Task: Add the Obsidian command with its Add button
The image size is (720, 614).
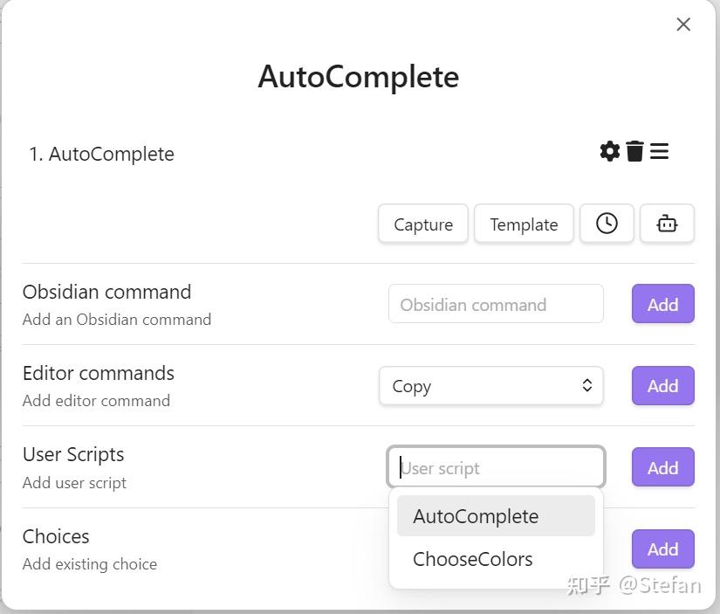Action: click(x=662, y=304)
